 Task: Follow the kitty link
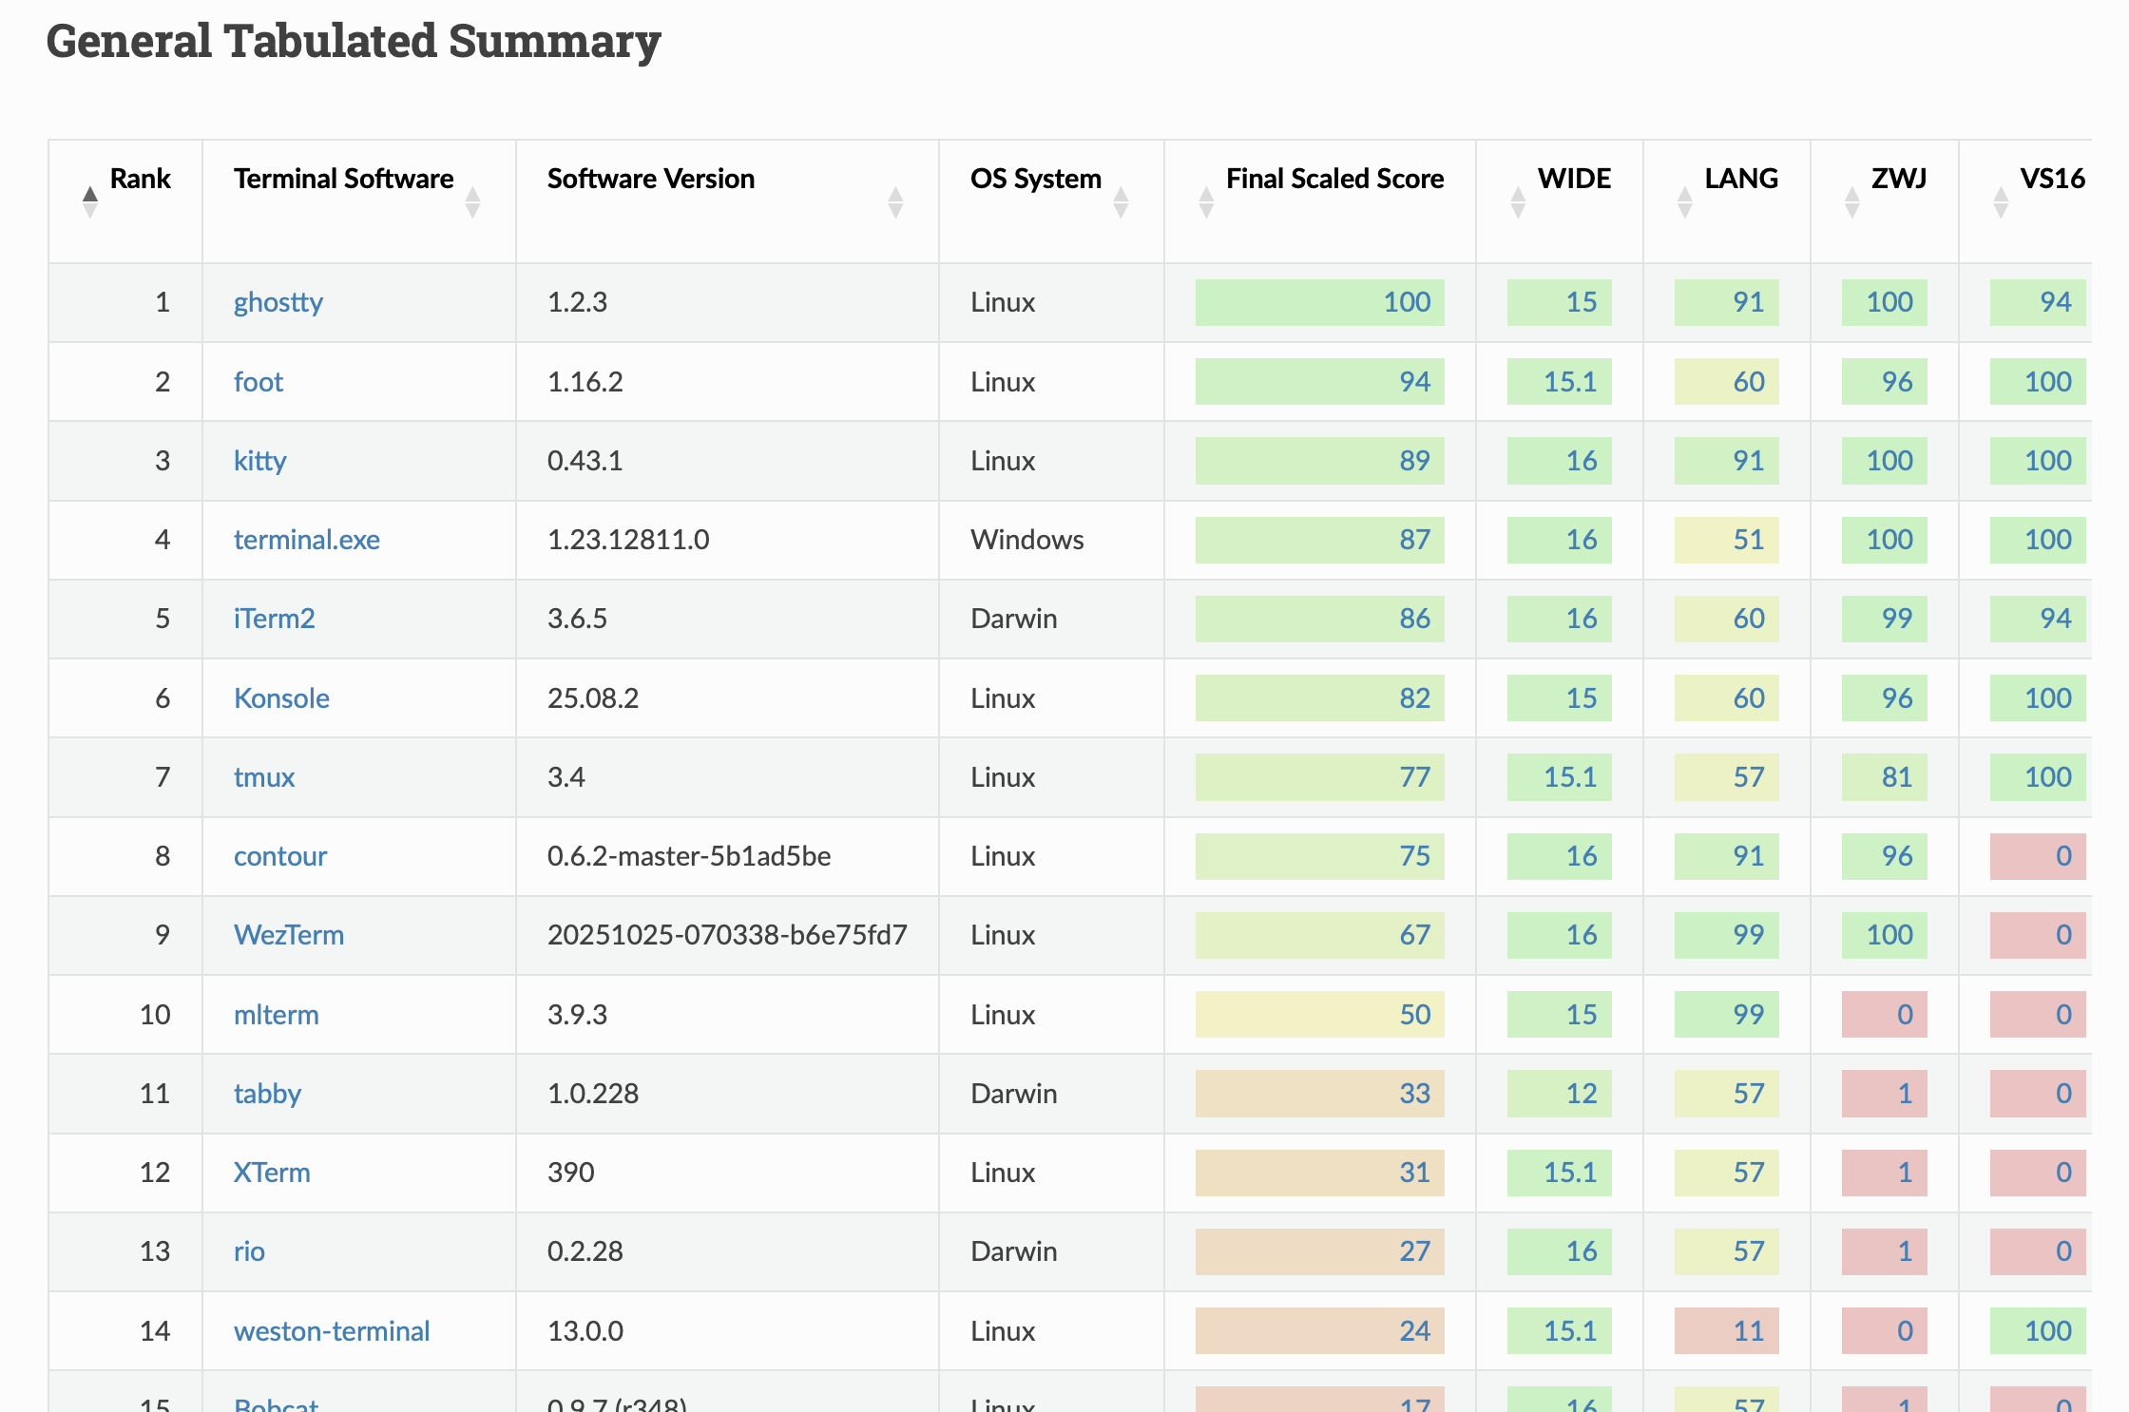pos(259,461)
